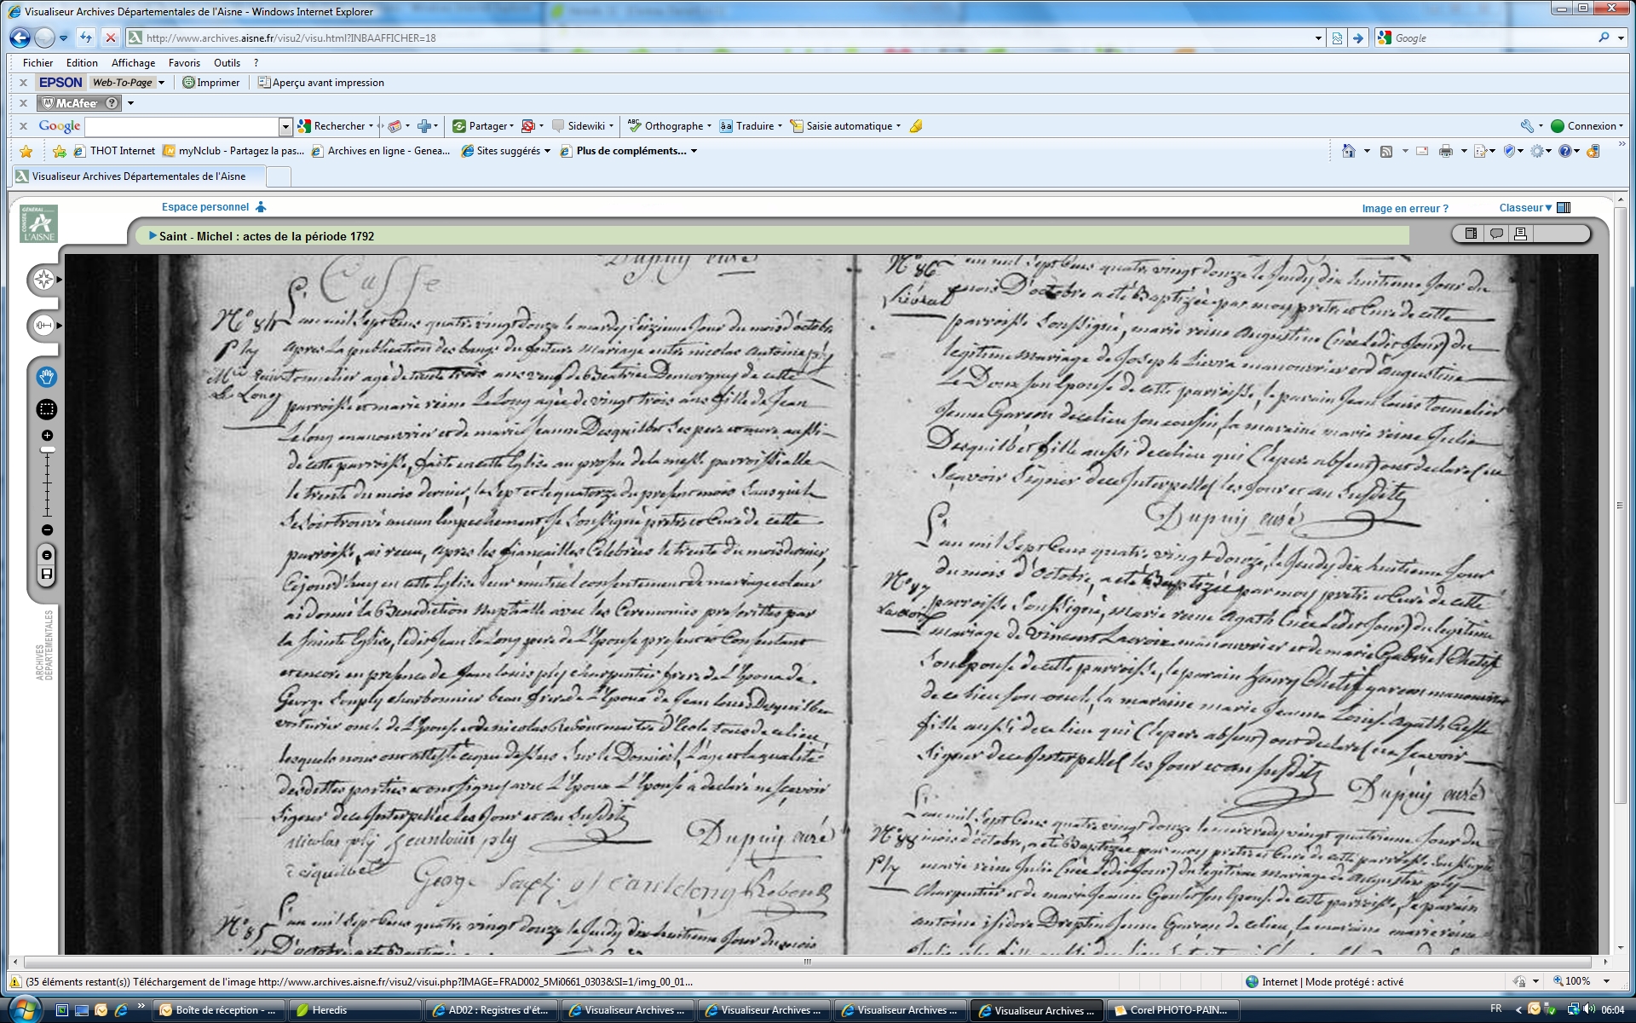
Task: Save image with the floppy disk icon
Action: pyautogui.click(x=47, y=575)
